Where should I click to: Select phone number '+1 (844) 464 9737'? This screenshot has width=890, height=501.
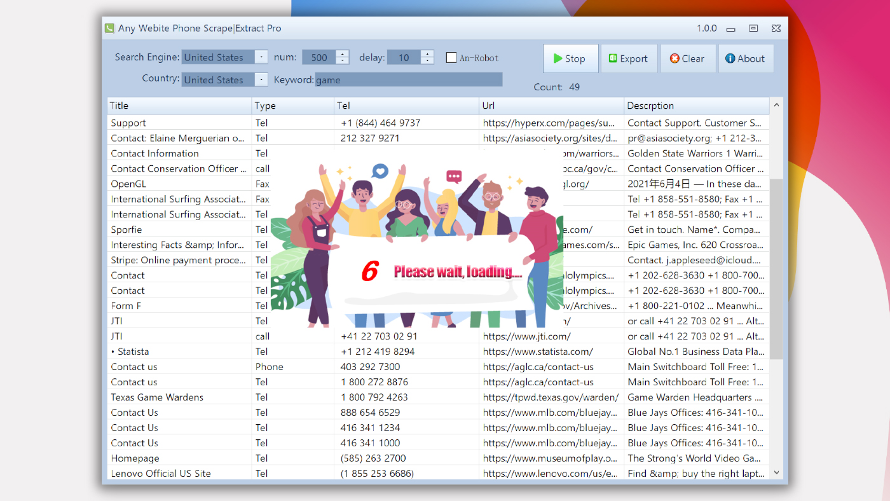pyautogui.click(x=407, y=123)
